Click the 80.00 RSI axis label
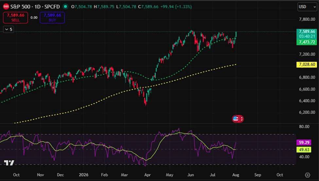Image resolution: width=319 pixels, height=181 pixels. (304, 127)
